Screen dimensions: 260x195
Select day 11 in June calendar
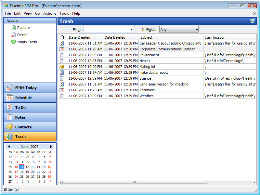[x=22, y=167]
